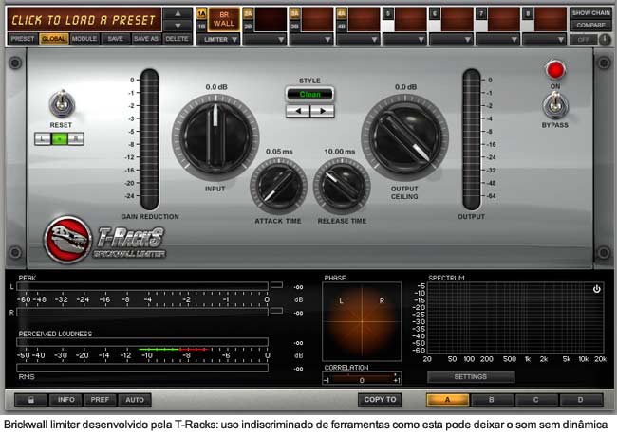Click the preset down arrow
Viewport: 617px width, 434px height.
pos(178,26)
